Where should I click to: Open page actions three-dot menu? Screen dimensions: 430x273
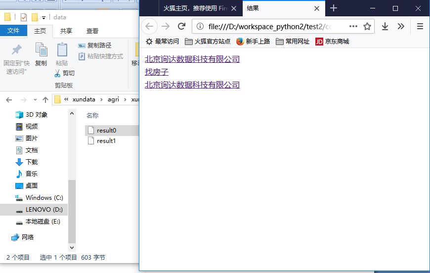tap(353, 26)
